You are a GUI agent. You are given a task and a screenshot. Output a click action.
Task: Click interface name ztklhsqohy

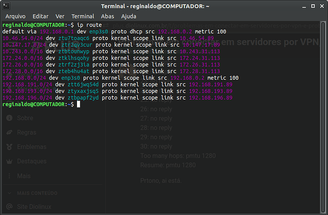point(74,58)
